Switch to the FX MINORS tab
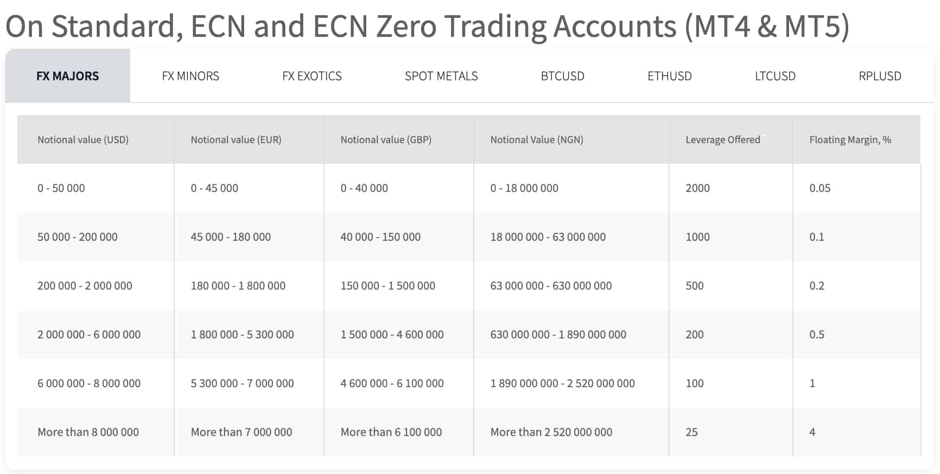Screen dimensions: 940x474 coord(190,76)
